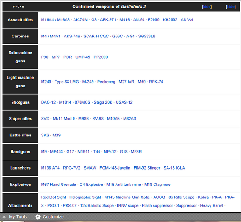Open the M40A5 link
241x222 pixels.
coord(113,119)
